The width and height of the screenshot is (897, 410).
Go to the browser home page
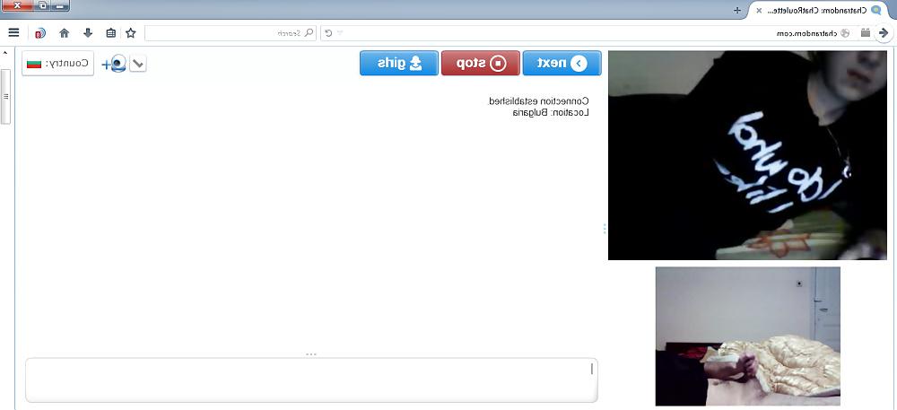tap(64, 33)
